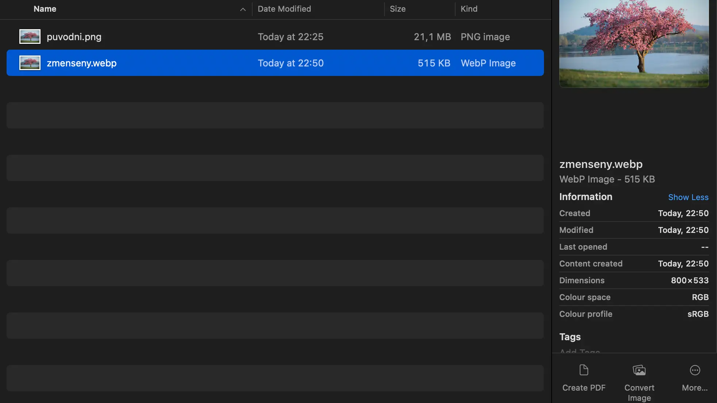Click Show Less in Information section
The height and width of the screenshot is (403, 717).
[688, 197]
